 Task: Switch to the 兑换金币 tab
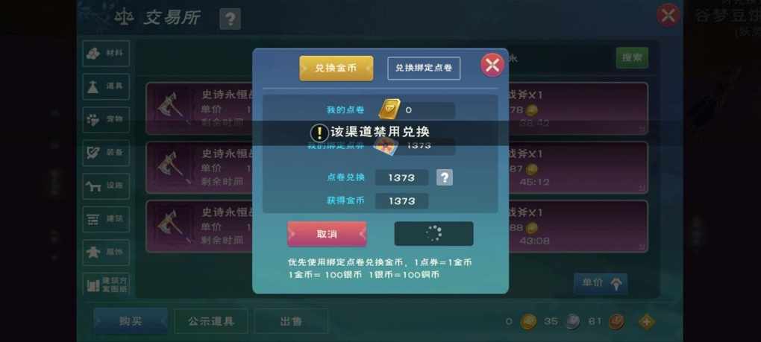coord(336,69)
